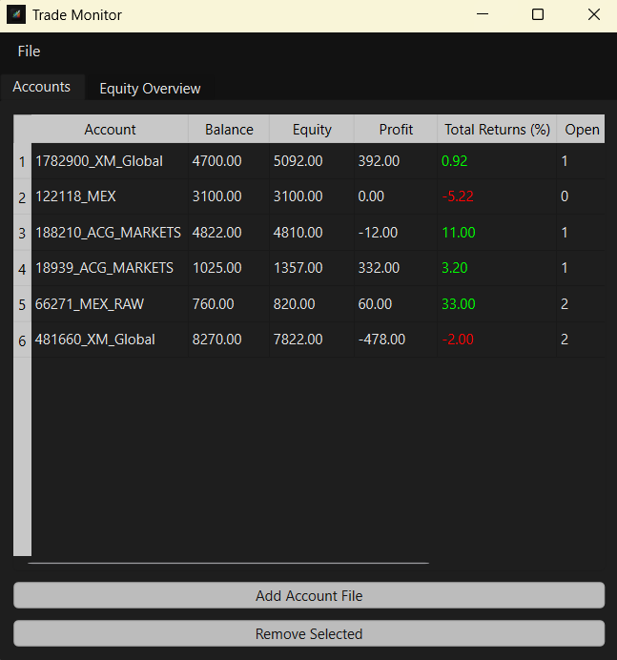The width and height of the screenshot is (617, 660).
Task: Switch to the Equity Overview tab
Action: 150,89
